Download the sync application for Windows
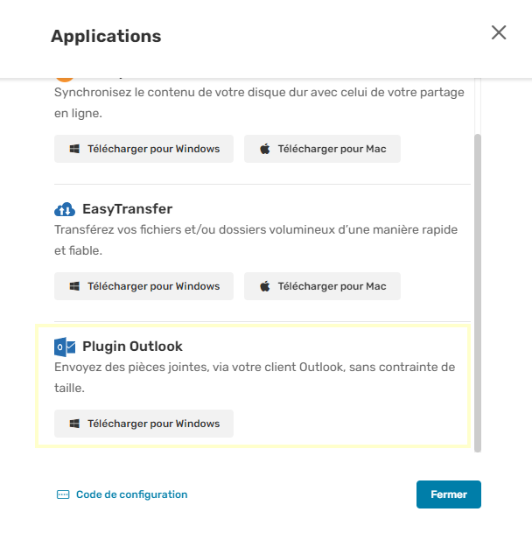Image resolution: width=532 pixels, height=533 pixels. pos(143,149)
